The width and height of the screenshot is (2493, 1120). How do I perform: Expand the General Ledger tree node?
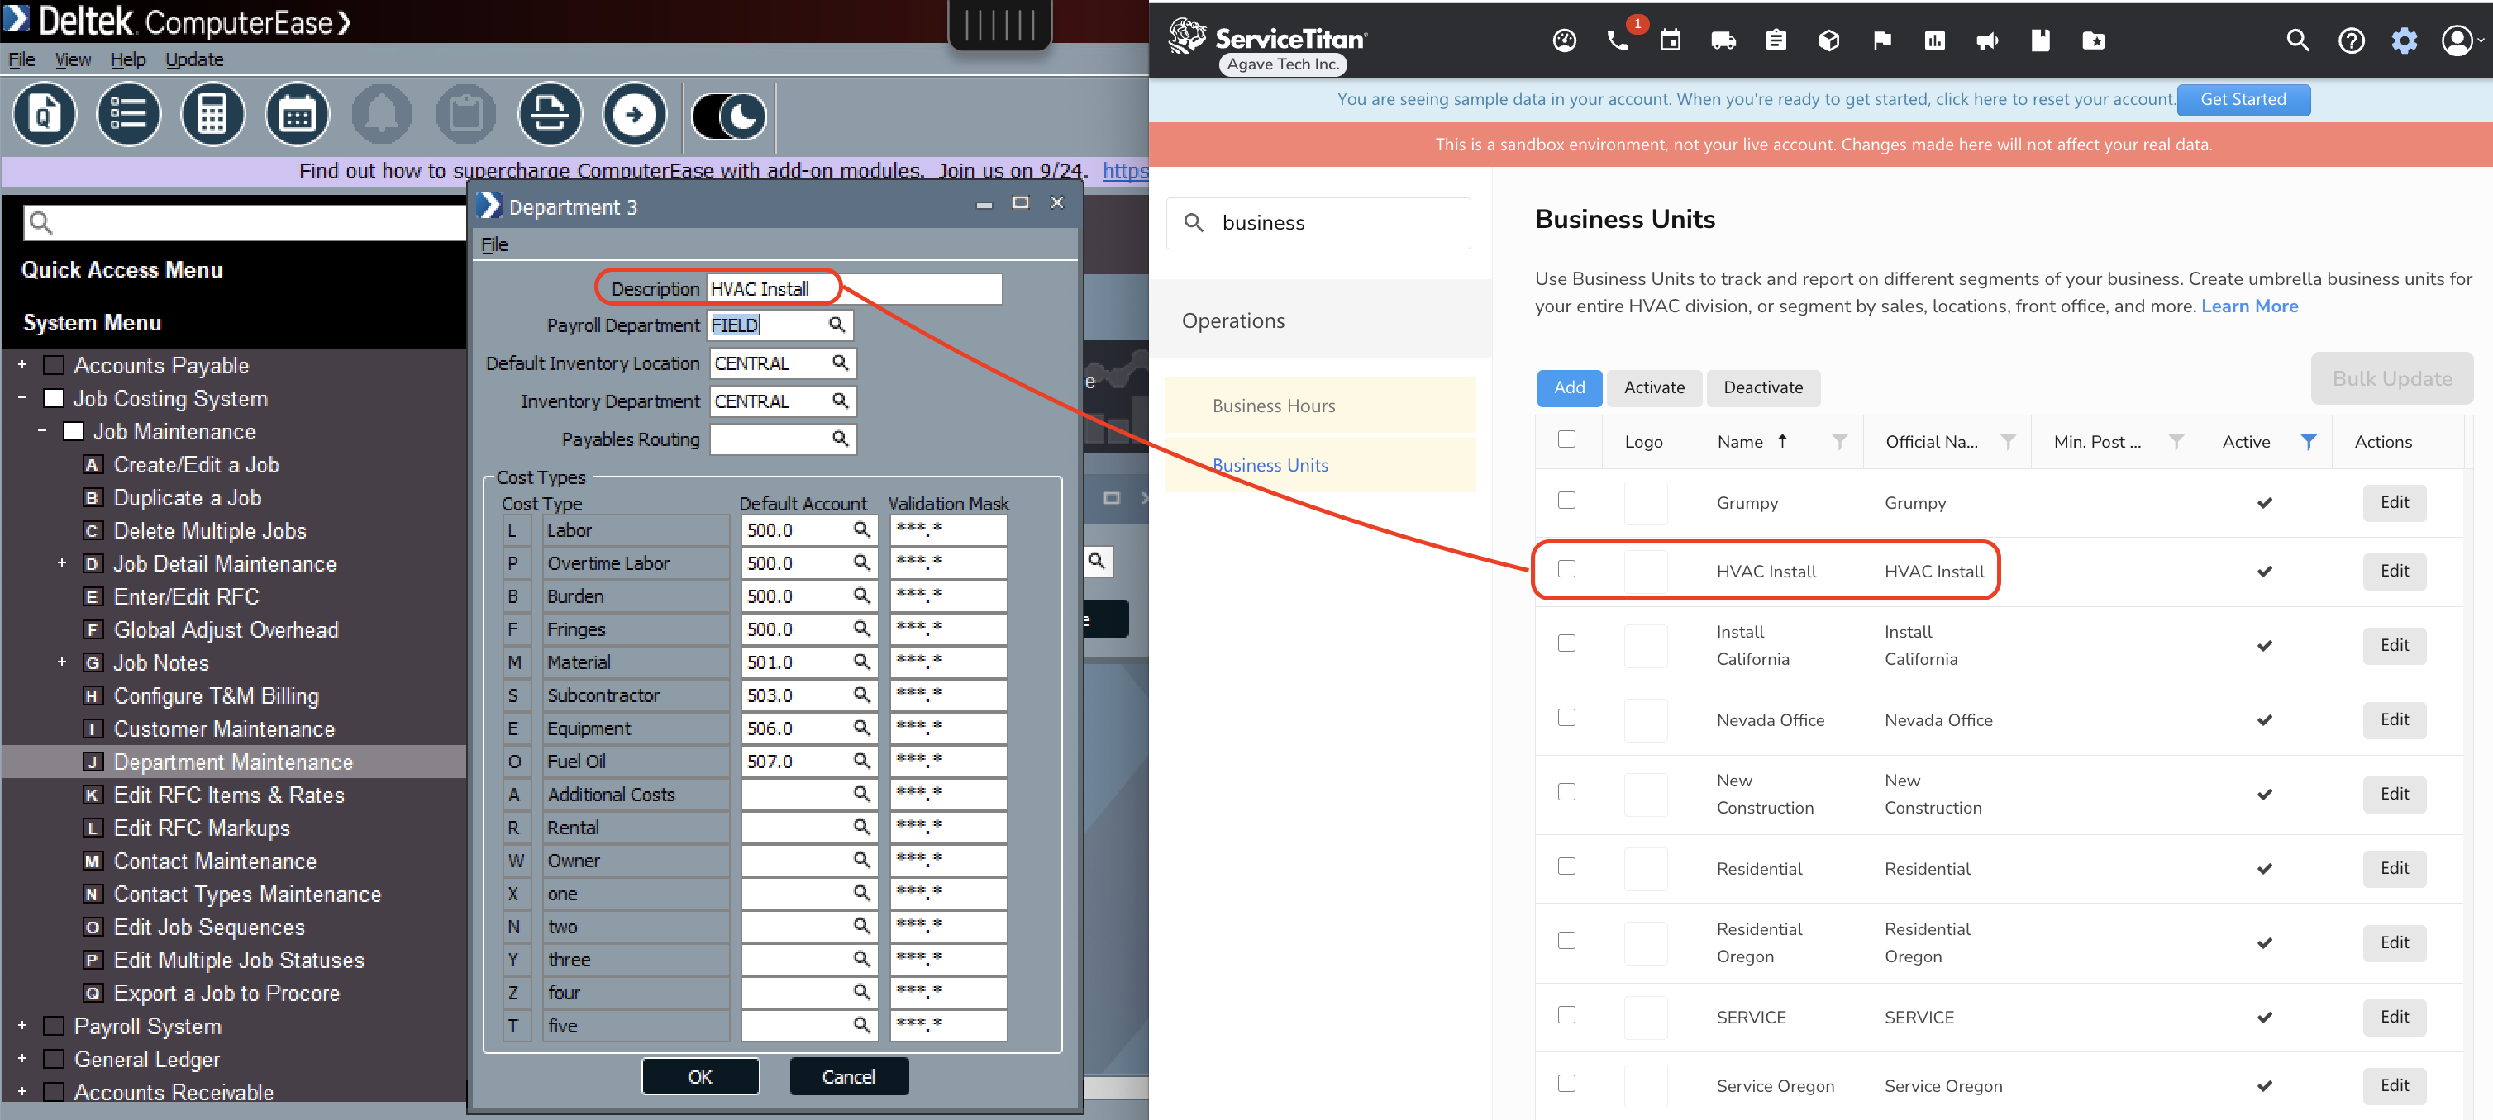click(x=22, y=1059)
